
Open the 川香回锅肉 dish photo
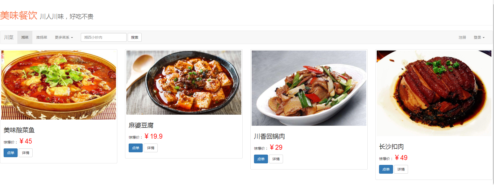(309, 88)
